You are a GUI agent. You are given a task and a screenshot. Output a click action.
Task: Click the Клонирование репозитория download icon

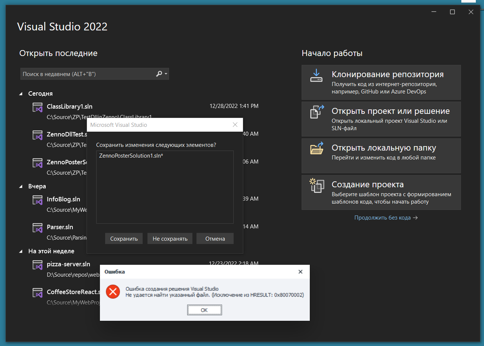[x=316, y=76]
